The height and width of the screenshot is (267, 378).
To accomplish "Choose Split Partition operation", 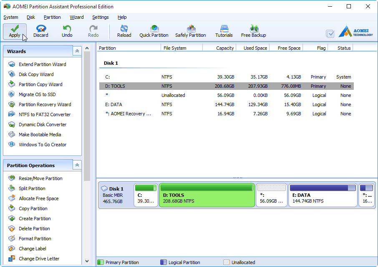I will (27, 188).
